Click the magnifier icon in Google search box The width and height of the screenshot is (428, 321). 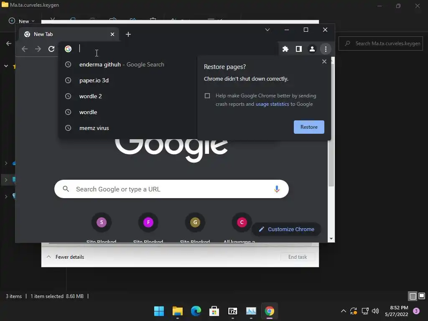(x=66, y=189)
